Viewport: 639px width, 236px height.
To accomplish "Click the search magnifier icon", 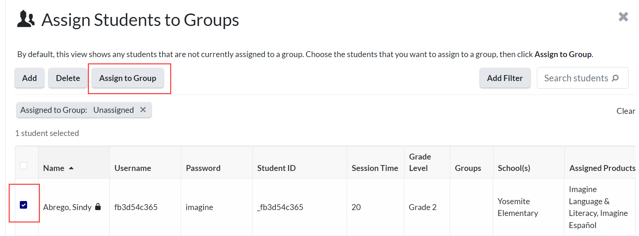I will tap(615, 78).
